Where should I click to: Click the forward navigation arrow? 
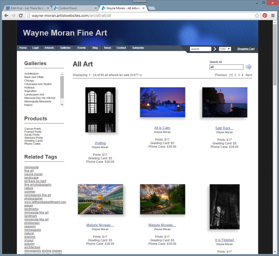13,16
